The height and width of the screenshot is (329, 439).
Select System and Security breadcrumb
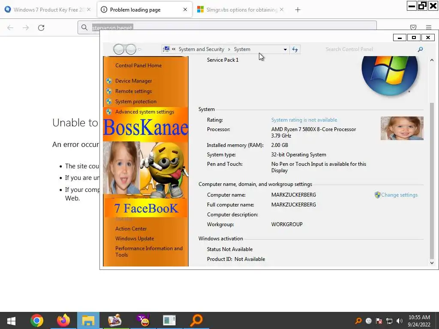[201, 49]
